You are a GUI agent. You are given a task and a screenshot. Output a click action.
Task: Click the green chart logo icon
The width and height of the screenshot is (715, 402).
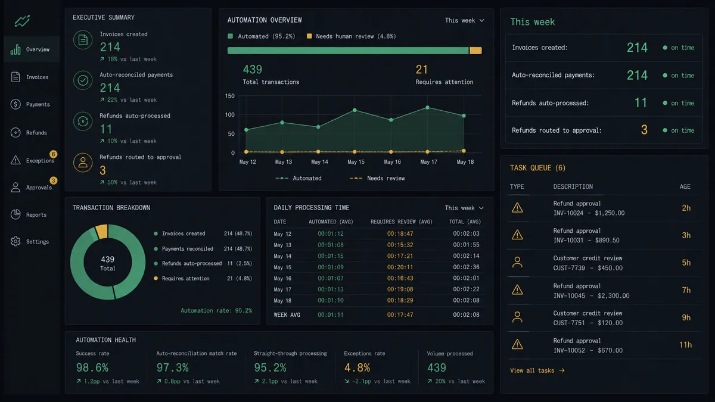tap(23, 21)
